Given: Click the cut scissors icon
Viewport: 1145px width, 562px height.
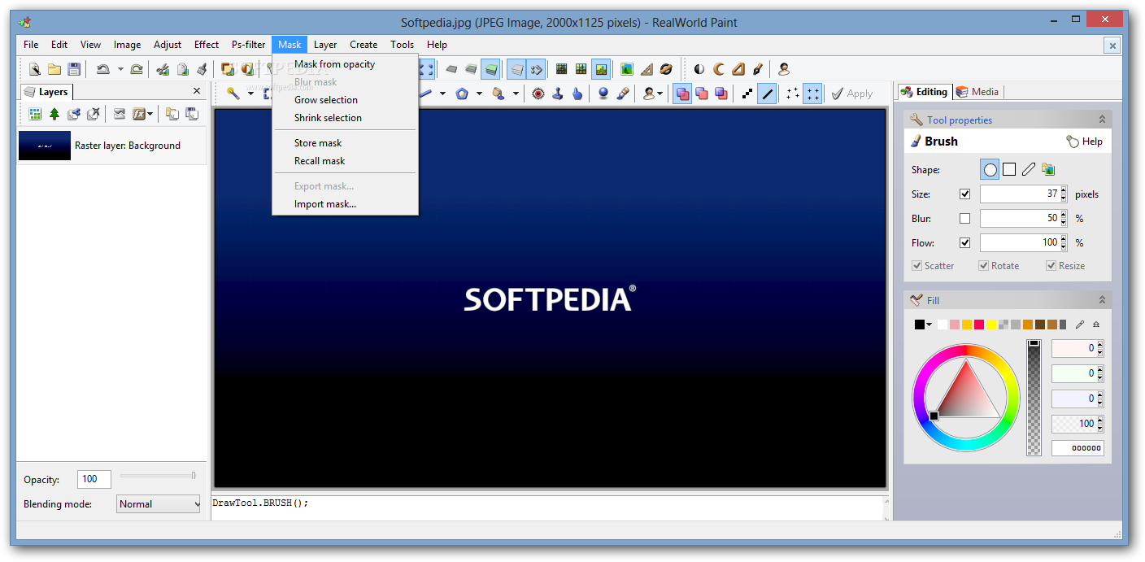Looking at the screenshot, I should (x=163, y=69).
